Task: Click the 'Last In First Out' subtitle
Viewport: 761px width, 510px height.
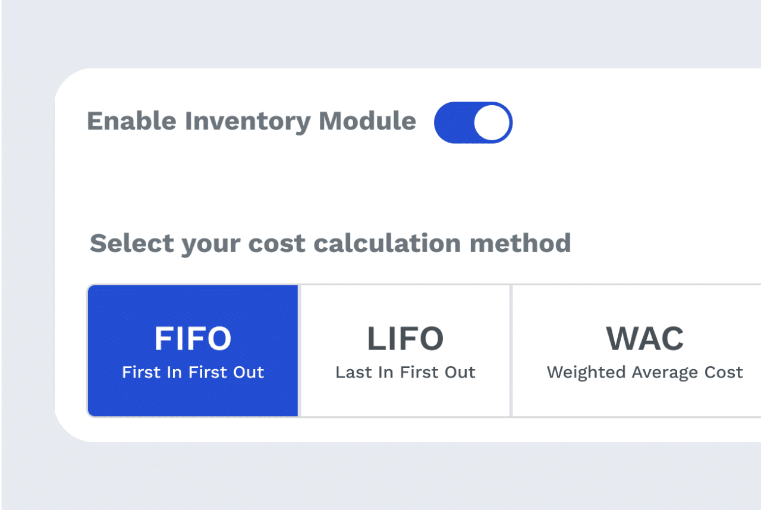Action: [405, 373]
